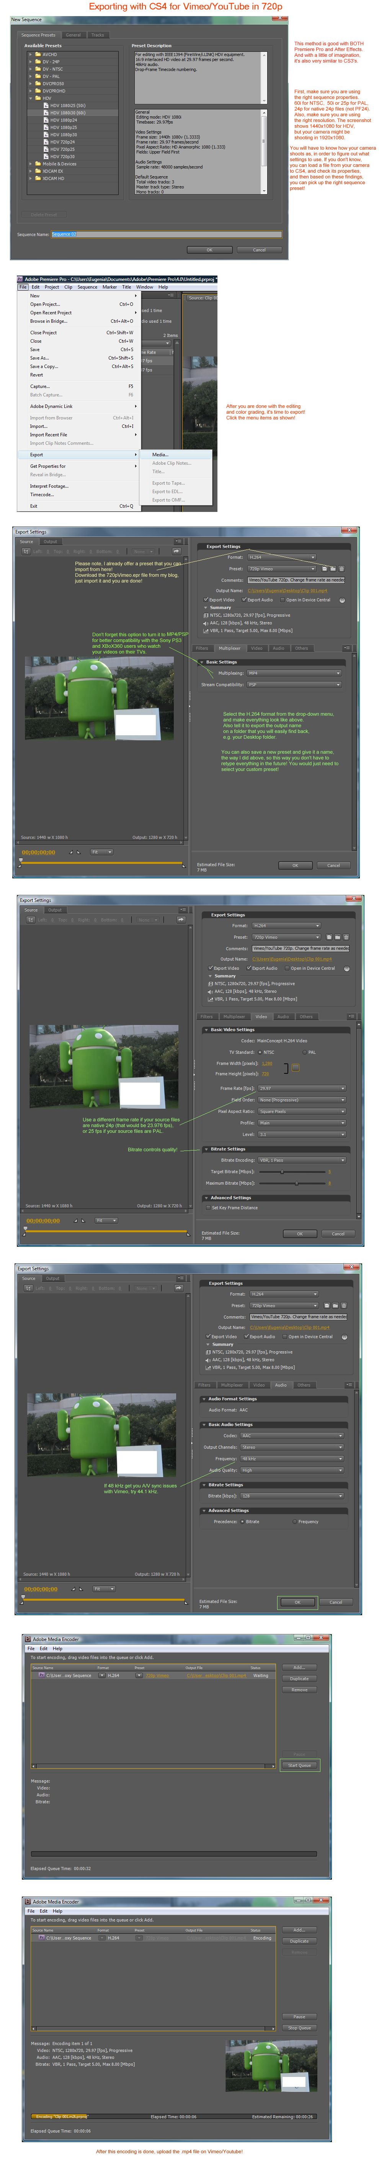The image size is (379, 2169).
Task: Toggle Export Audio in the Video-tab Export Settings window
Action: [x=249, y=967]
